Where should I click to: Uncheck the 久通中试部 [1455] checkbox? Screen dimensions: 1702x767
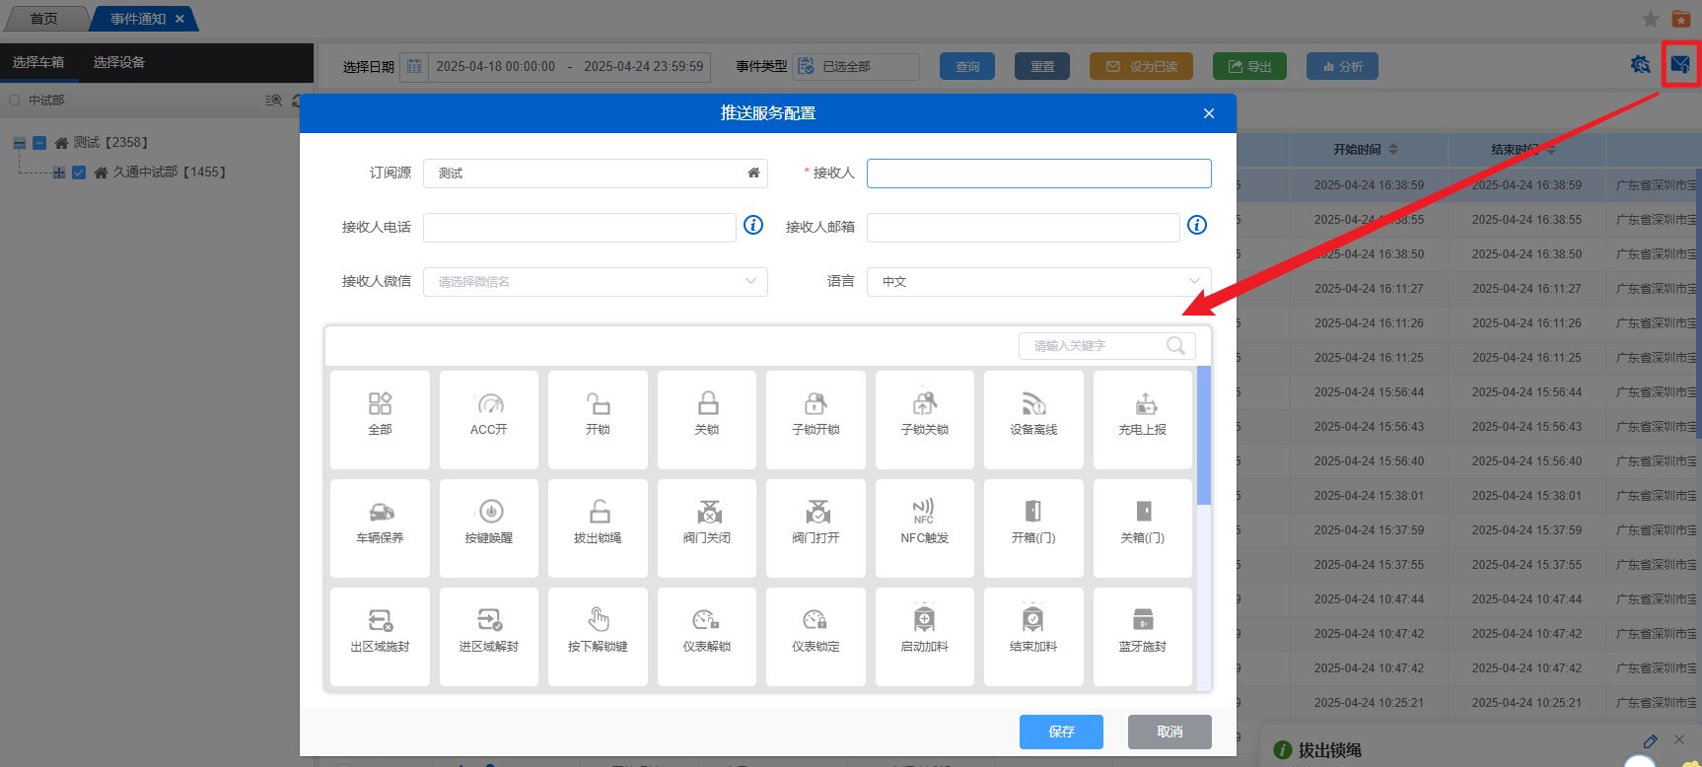point(79,173)
